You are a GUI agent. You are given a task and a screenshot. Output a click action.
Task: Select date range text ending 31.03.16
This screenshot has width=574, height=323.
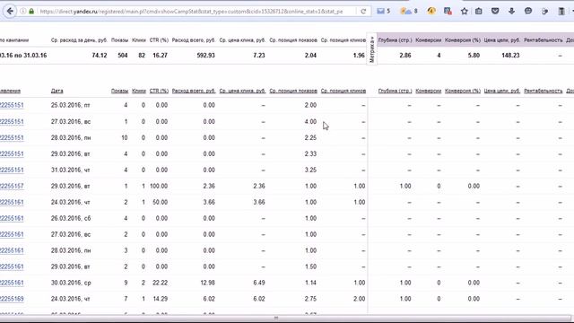tap(23, 56)
